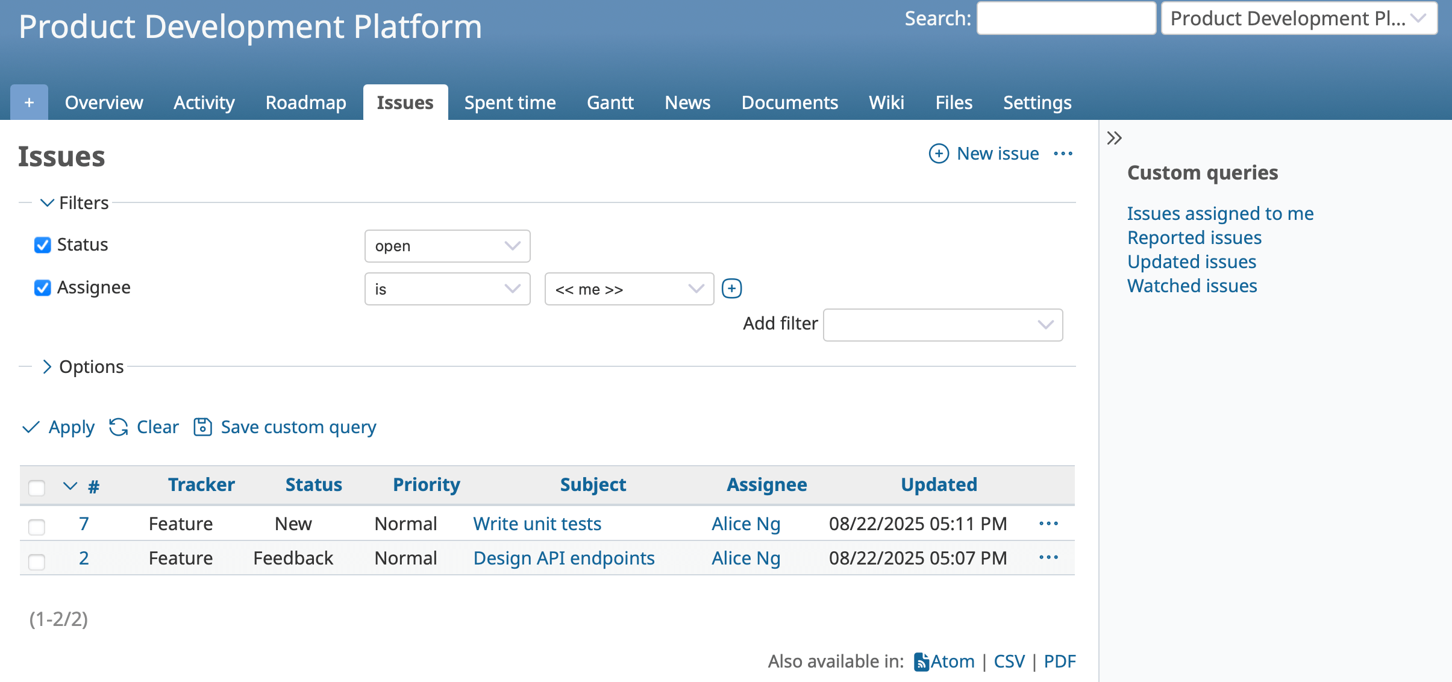Open the more actions menu beside New issue
The image size is (1452, 682).
tap(1063, 154)
